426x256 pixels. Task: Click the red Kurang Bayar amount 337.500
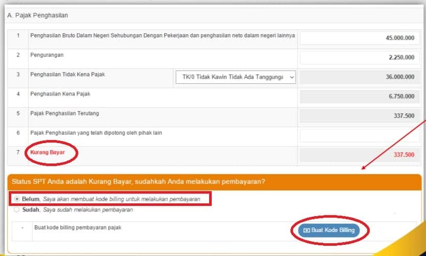pyautogui.click(x=360, y=155)
